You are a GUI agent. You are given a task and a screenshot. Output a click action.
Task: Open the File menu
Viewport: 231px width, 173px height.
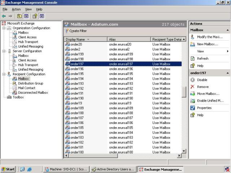pos(5,9)
